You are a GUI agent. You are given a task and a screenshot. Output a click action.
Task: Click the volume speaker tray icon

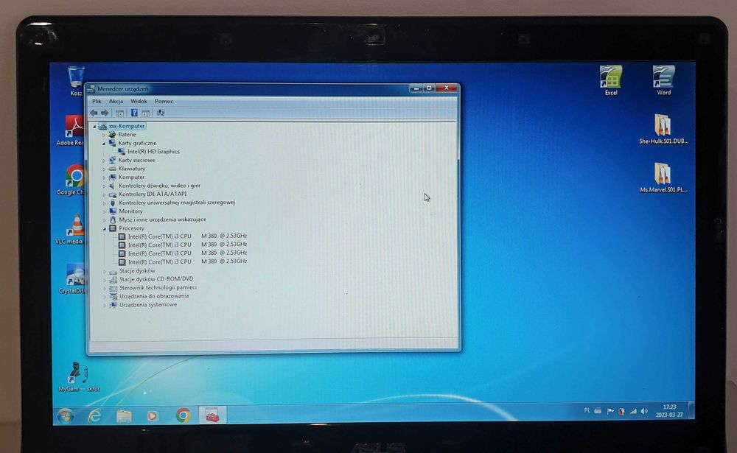[644, 411]
